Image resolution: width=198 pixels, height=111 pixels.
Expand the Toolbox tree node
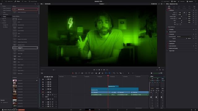(x=1, y=6)
